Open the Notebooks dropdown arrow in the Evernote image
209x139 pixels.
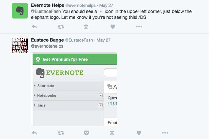[101, 95]
